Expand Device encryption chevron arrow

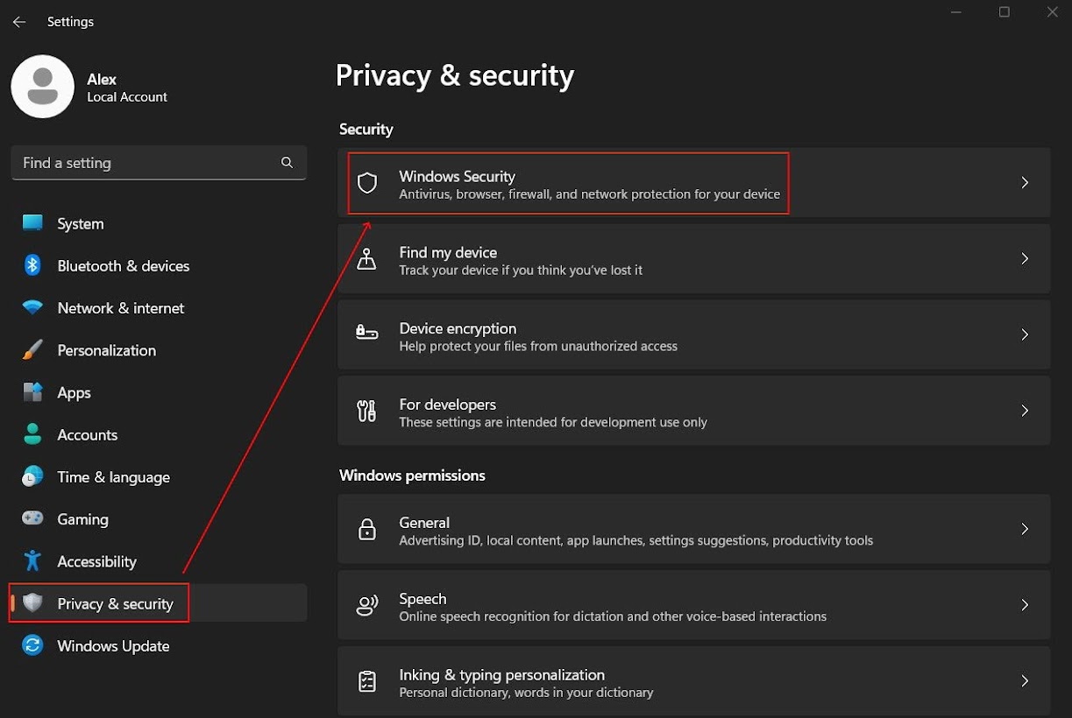[1025, 334]
